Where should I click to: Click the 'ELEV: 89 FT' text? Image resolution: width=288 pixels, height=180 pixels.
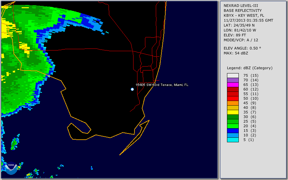point(235,35)
